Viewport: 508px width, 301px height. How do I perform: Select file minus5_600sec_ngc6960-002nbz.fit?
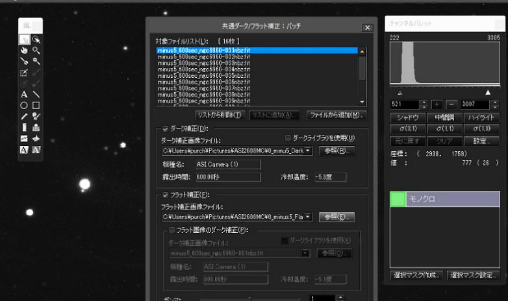click(x=257, y=56)
